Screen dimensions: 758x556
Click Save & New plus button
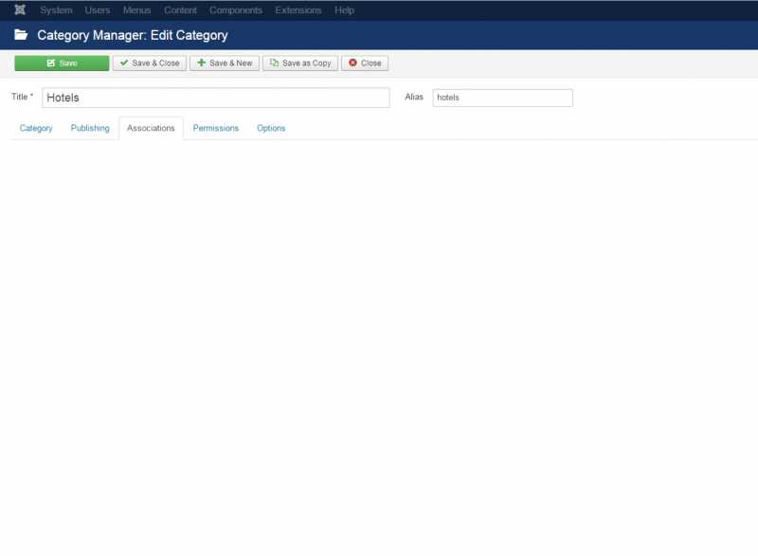pos(225,63)
